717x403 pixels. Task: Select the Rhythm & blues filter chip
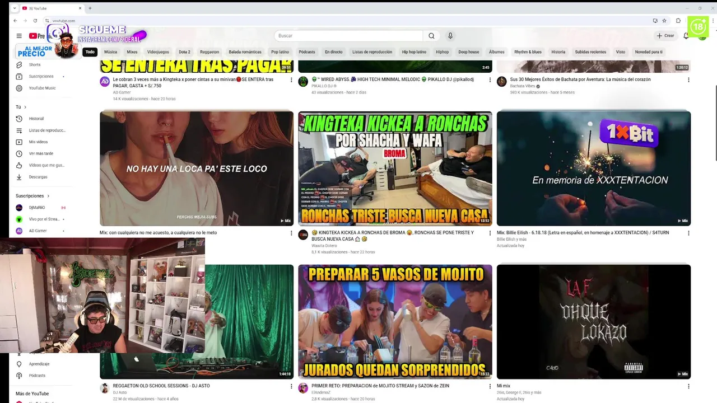pyautogui.click(x=528, y=52)
